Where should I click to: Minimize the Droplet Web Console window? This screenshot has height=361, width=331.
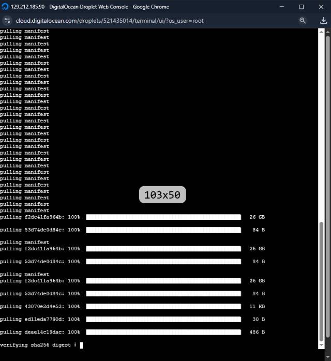(282, 7)
